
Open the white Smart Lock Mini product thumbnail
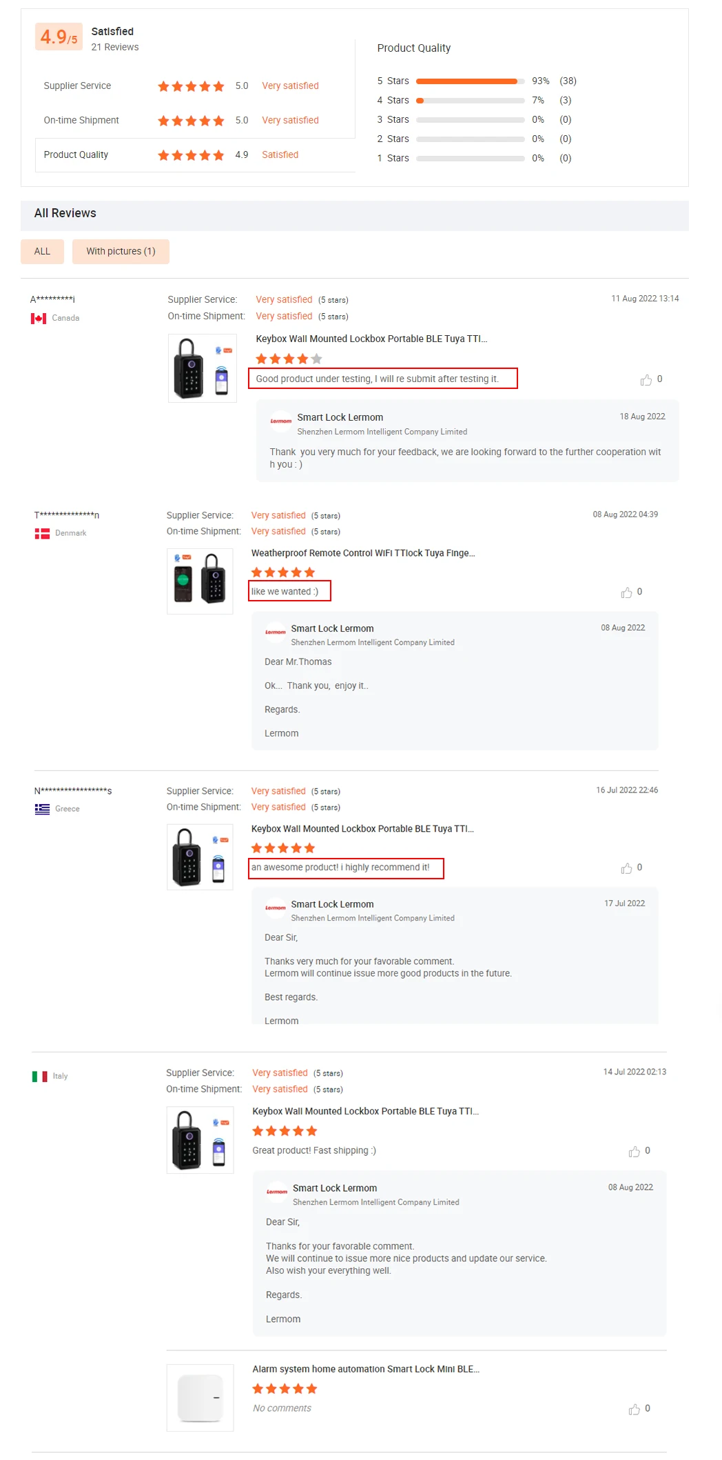point(200,1398)
